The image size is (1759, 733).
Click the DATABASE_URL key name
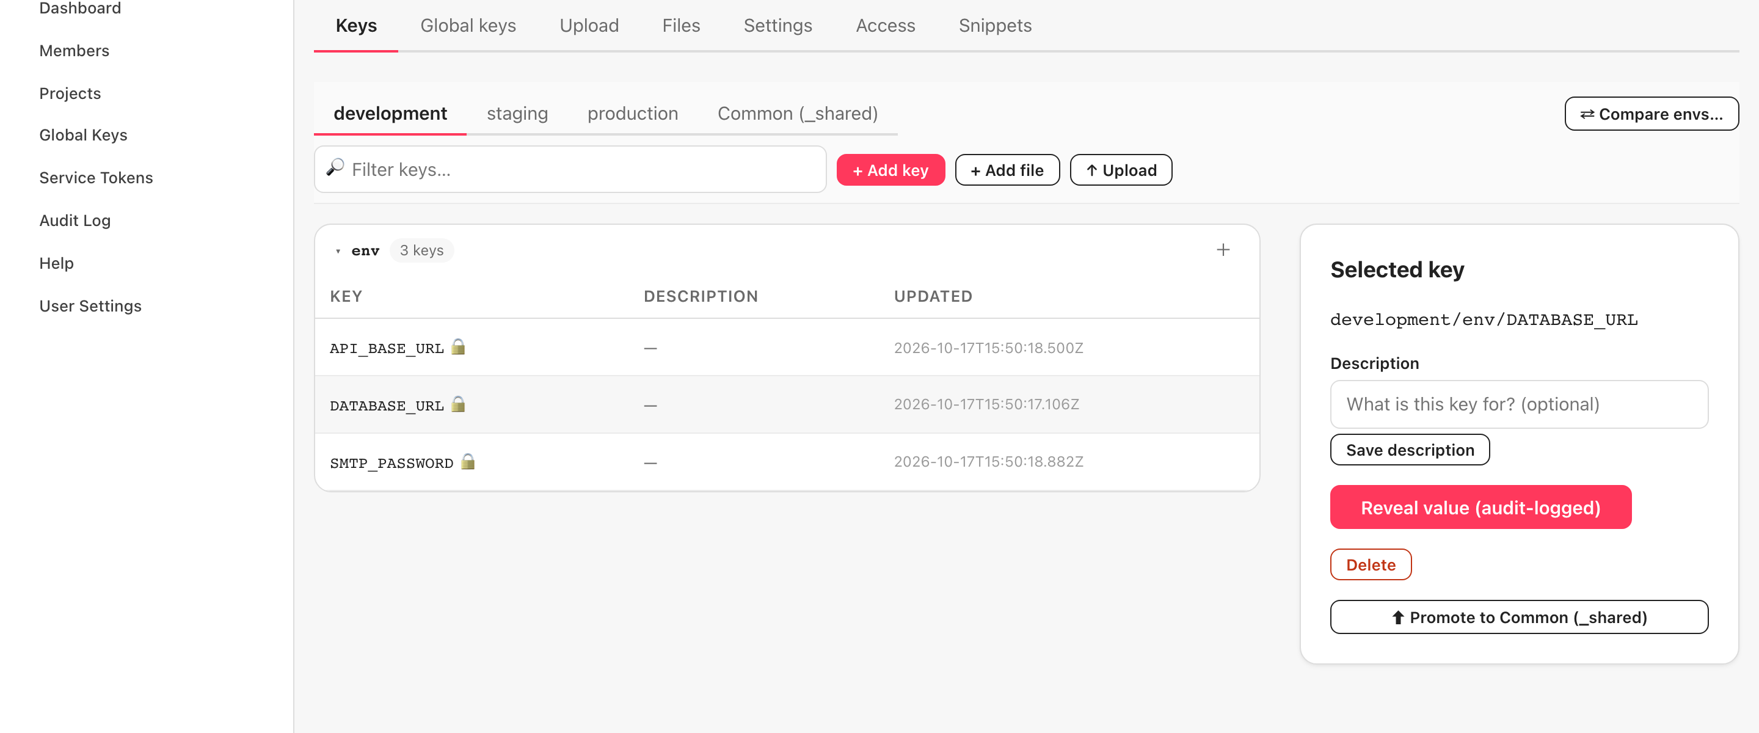(387, 406)
